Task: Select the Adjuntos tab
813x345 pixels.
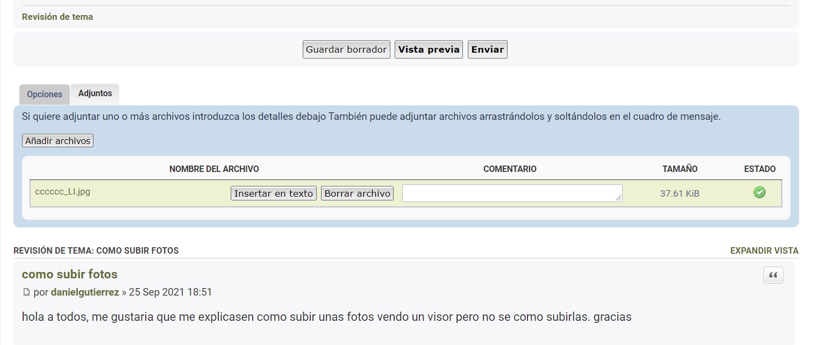Action: pyautogui.click(x=95, y=94)
